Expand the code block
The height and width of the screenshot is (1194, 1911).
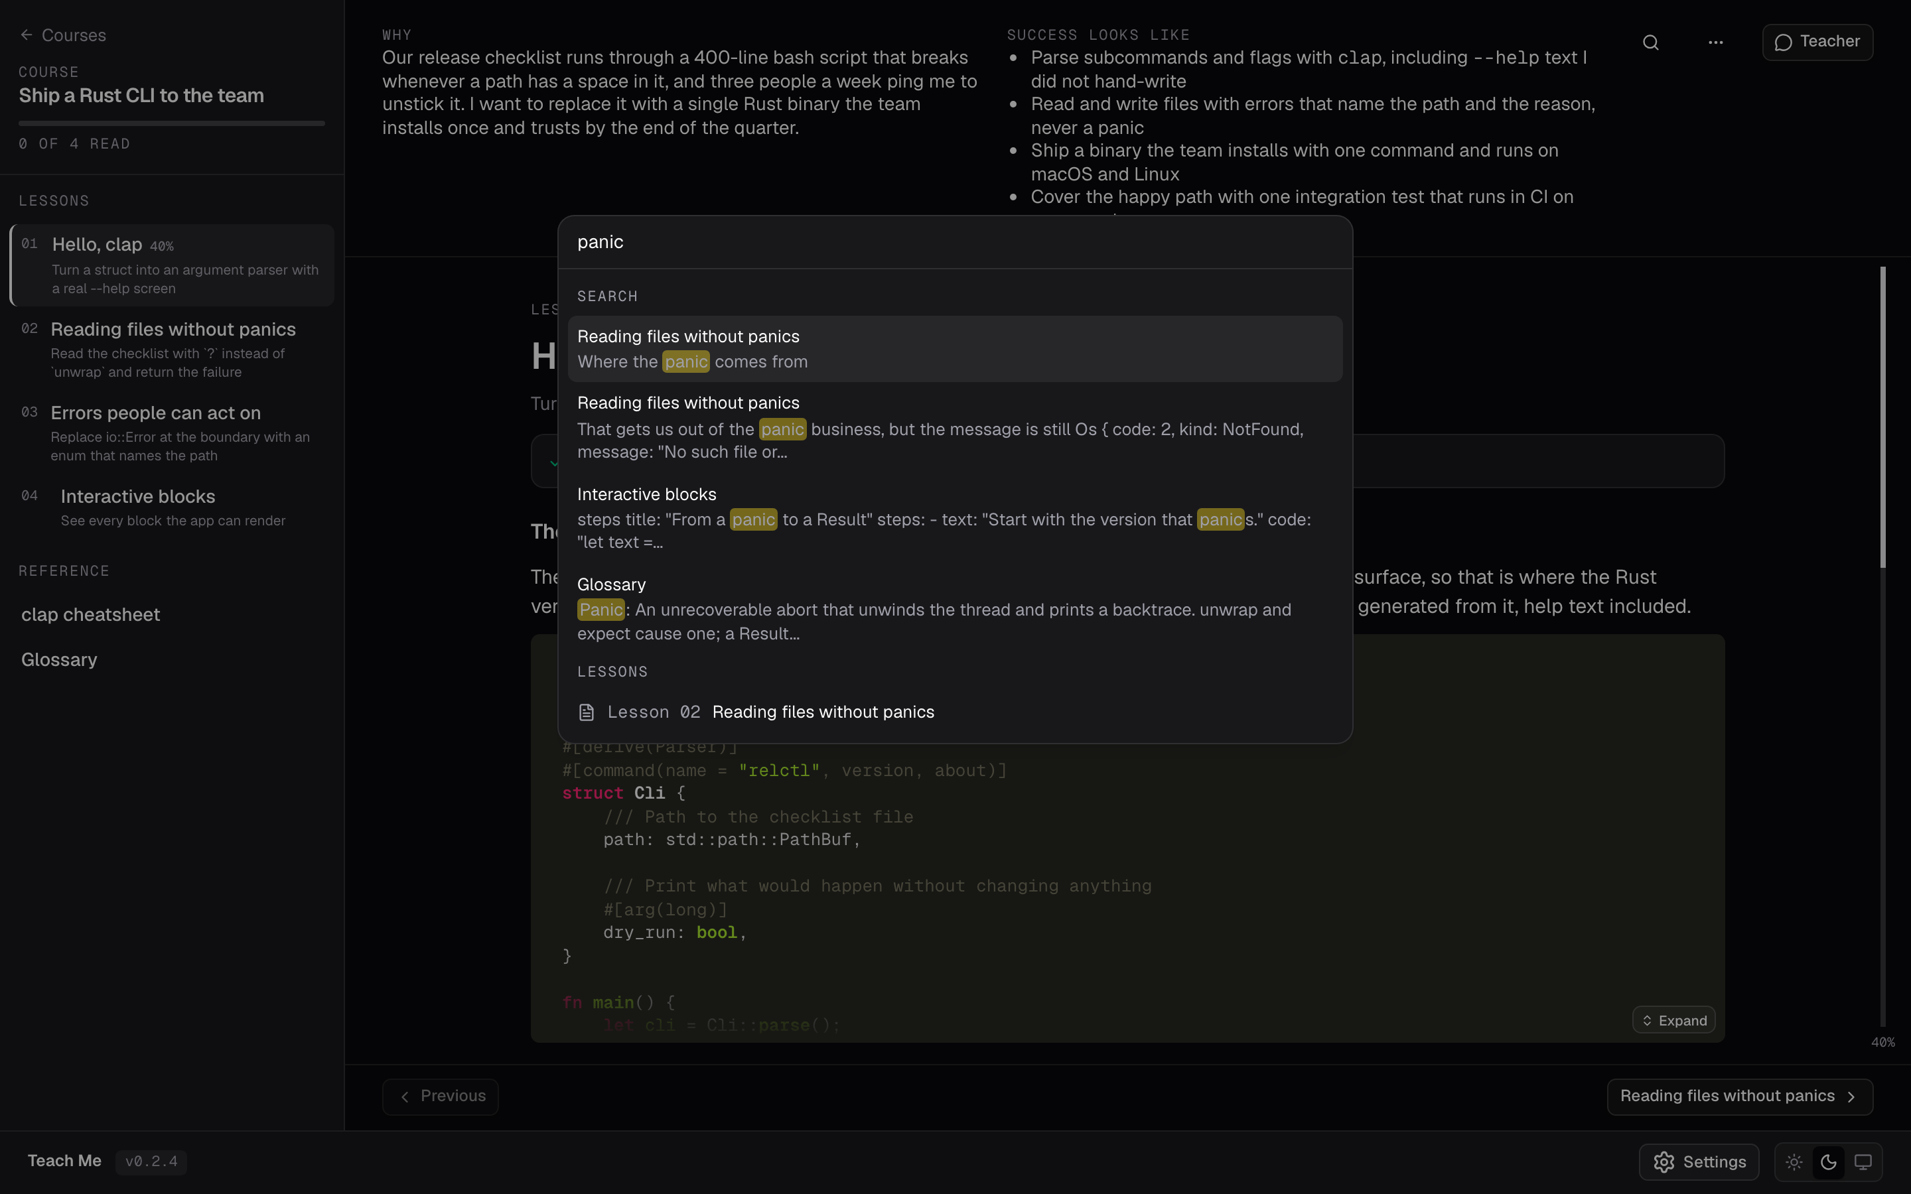point(1673,1020)
